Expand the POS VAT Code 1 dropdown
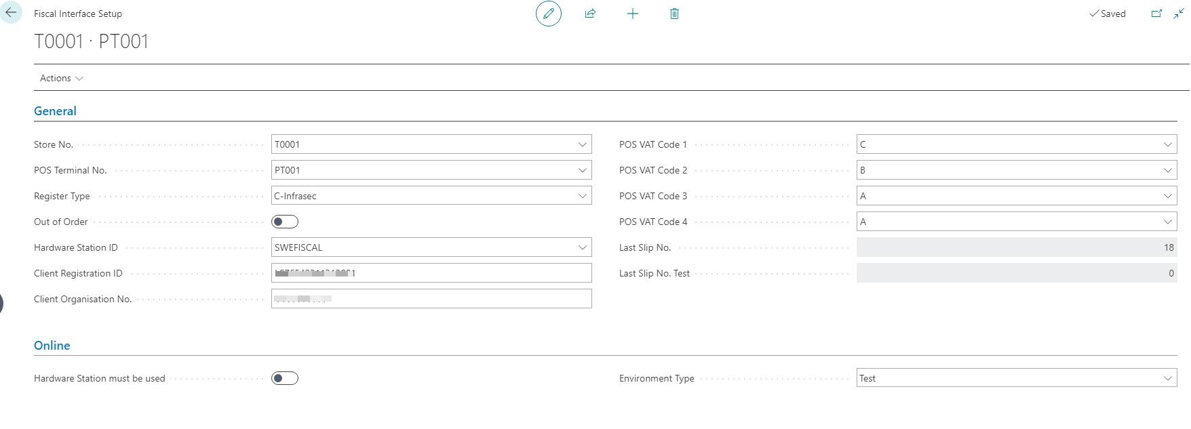This screenshot has width=1191, height=429. click(1167, 144)
